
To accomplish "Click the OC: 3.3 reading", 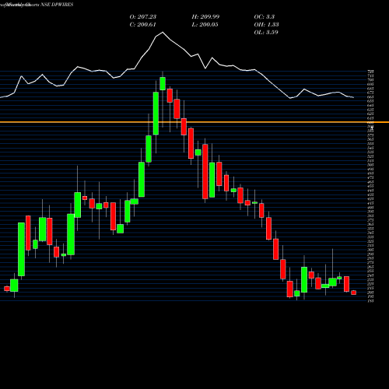I will (x=265, y=17).
